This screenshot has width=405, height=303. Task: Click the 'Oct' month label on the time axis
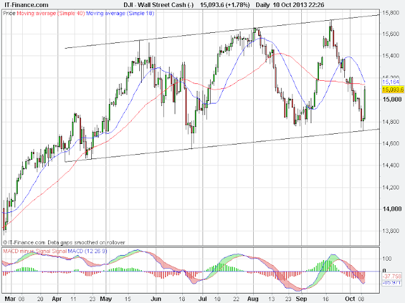click(x=350, y=299)
